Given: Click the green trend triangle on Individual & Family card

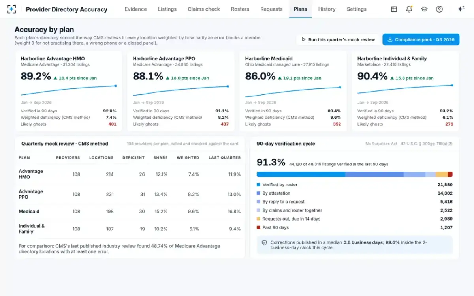Looking at the screenshot, I should click(x=392, y=78).
